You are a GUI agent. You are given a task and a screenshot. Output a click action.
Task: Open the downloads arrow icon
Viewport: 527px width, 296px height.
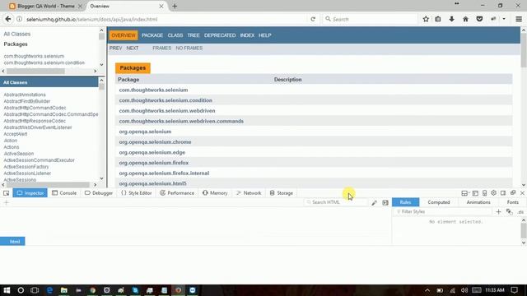point(452,19)
